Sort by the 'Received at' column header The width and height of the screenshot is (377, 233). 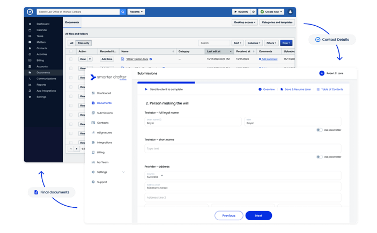[x=245, y=51]
